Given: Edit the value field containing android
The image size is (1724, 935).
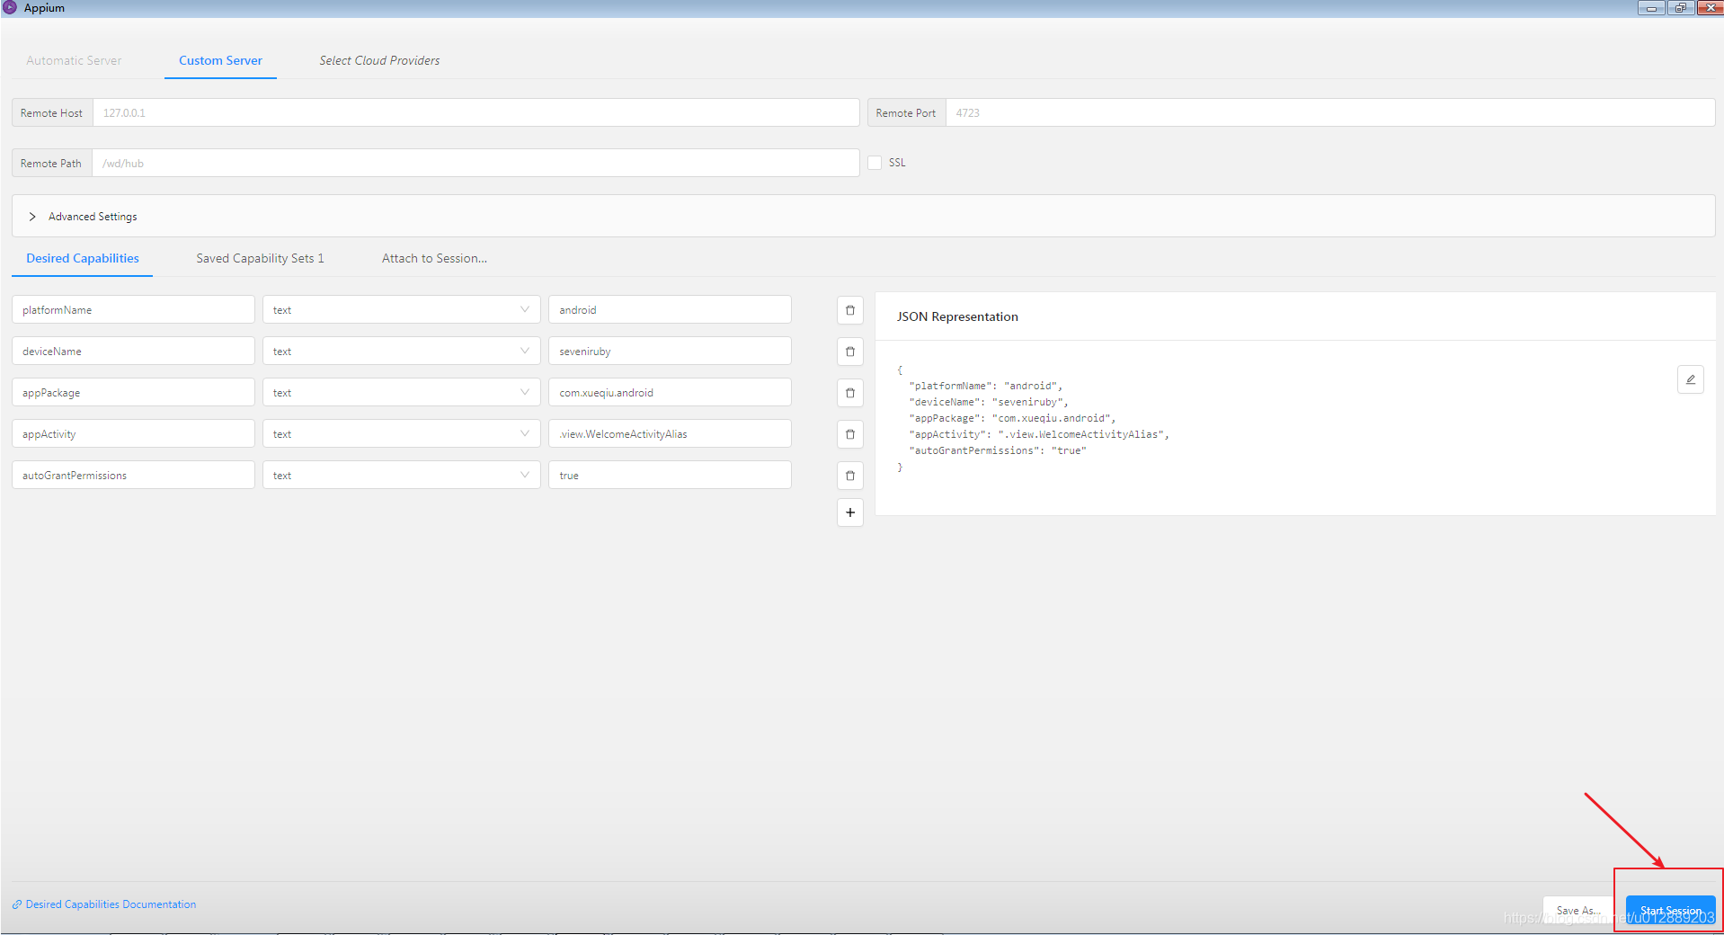Looking at the screenshot, I should pos(670,309).
